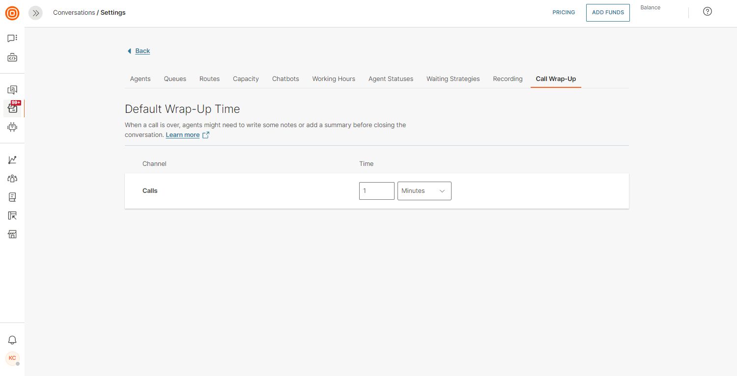This screenshot has height=376, width=737.
Task: Open notifications bell icon
Action: (12, 340)
